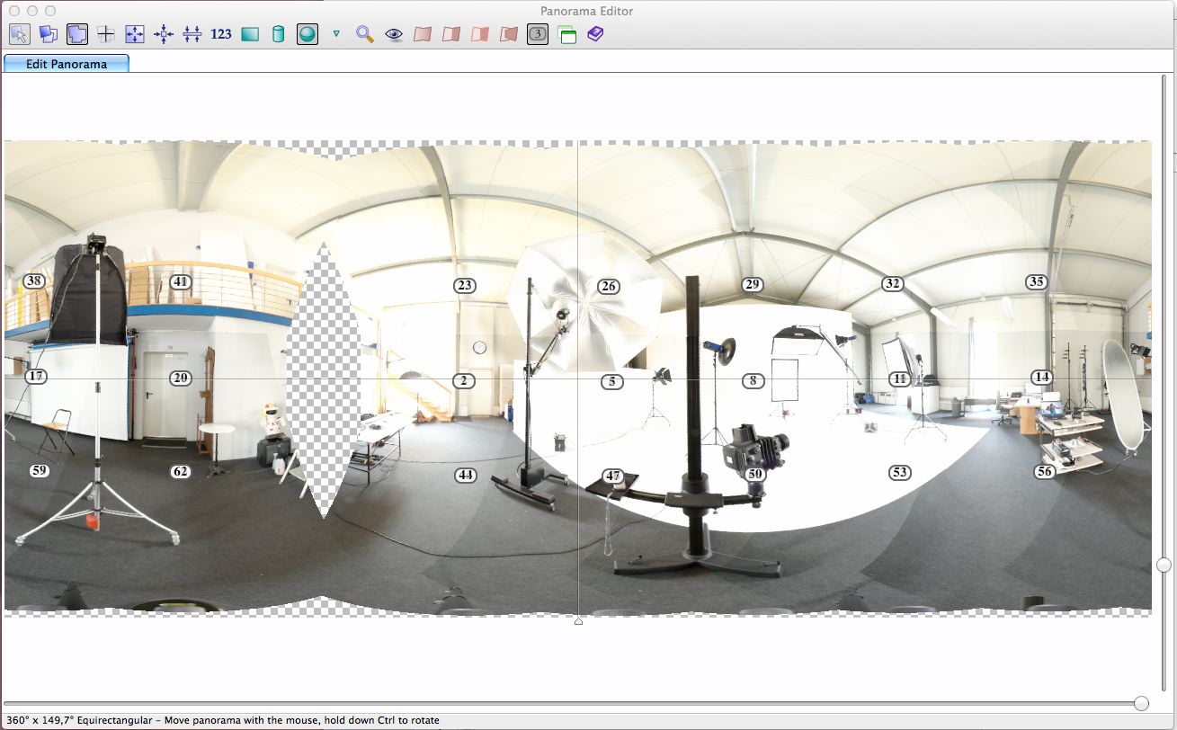1177x730 pixels.
Task: Select the arrow pointer tool
Action: 19,34
